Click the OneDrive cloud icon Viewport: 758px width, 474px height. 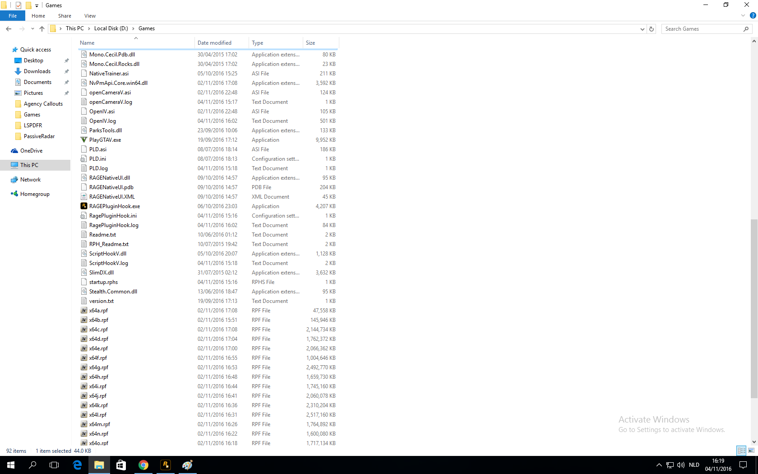14,151
